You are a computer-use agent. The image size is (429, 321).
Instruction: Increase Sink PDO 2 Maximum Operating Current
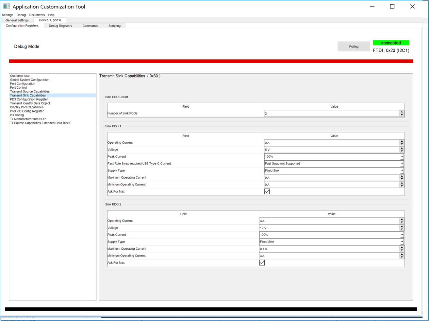click(402, 247)
